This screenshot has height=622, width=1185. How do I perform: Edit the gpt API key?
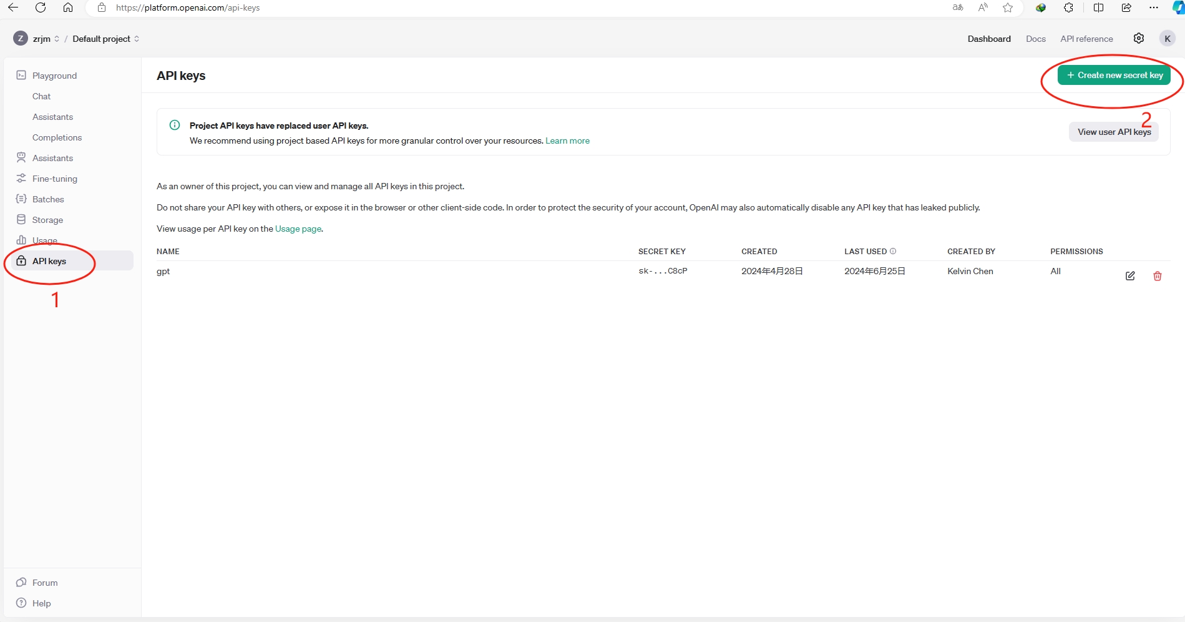click(x=1130, y=275)
